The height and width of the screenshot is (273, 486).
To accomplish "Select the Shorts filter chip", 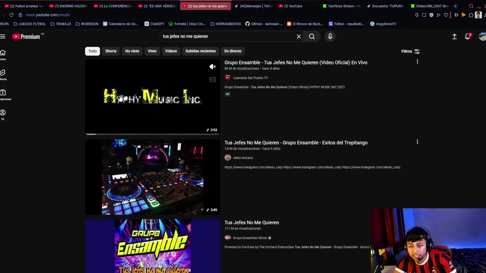I will [x=111, y=51].
